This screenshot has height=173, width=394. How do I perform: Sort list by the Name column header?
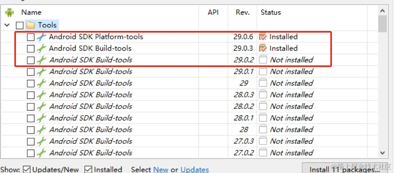[x=31, y=12]
